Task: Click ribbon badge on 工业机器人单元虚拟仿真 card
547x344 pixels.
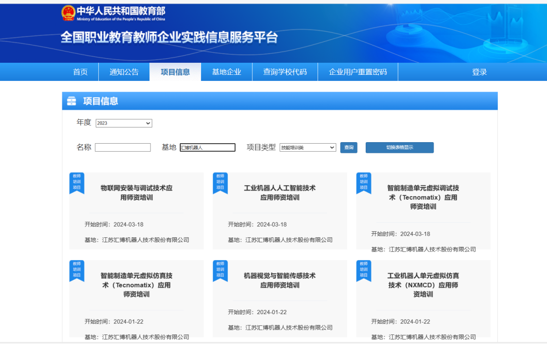Action: click(363, 270)
